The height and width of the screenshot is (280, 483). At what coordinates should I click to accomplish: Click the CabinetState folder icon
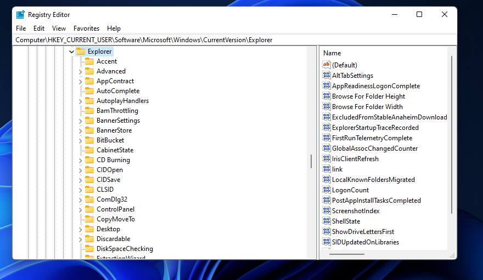(x=89, y=150)
